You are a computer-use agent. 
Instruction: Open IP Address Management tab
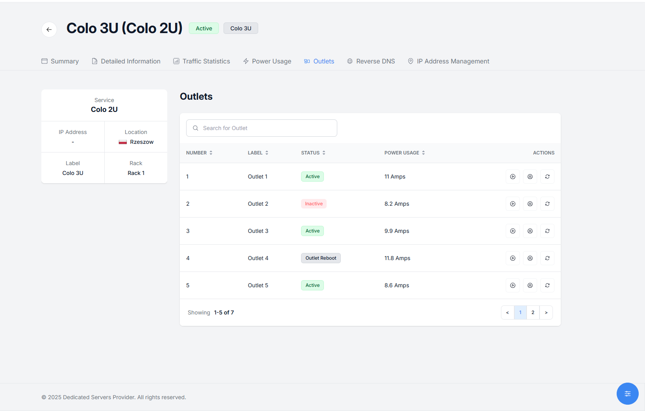pos(449,61)
